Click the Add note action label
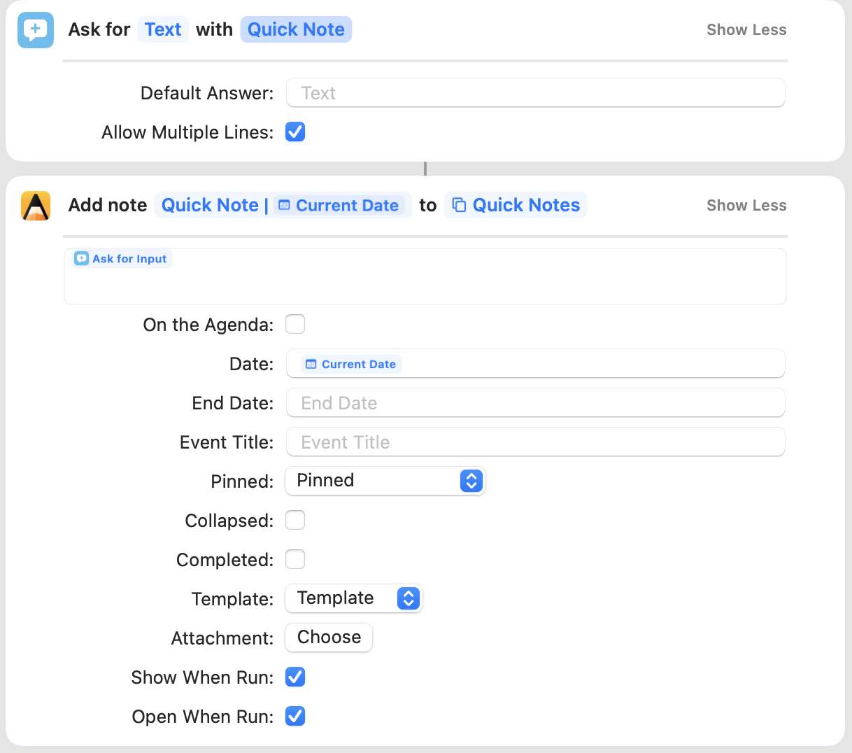The height and width of the screenshot is (753, 852). pos(108,205)
